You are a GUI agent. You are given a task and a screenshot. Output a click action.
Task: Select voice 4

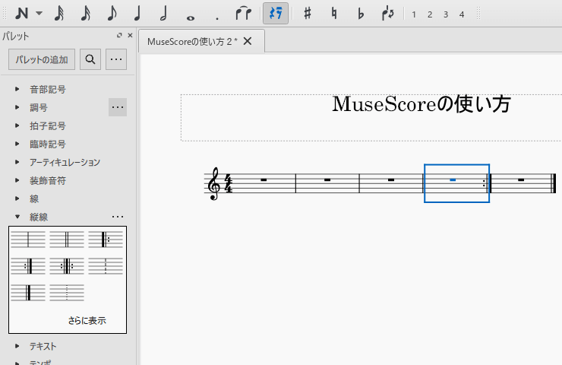tap(462, 14)
